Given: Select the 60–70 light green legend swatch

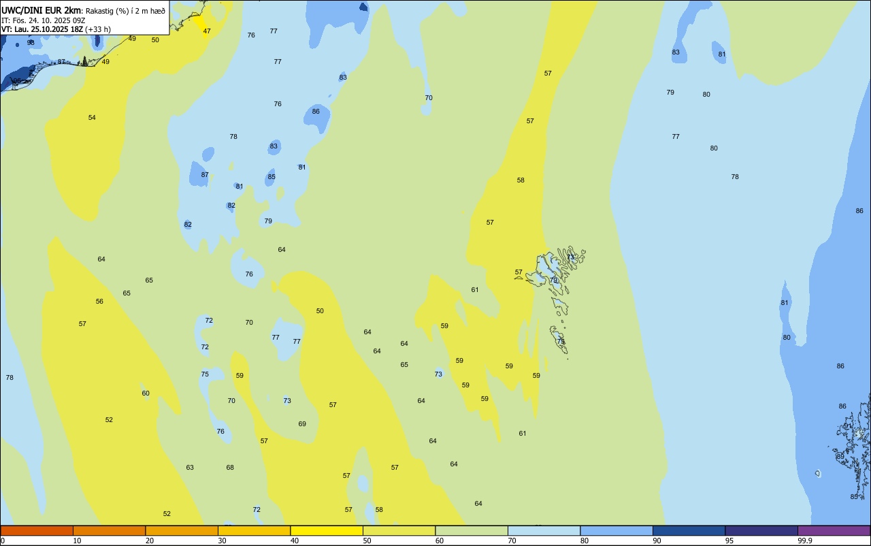Looking at the screenshot, I should 472,530.
